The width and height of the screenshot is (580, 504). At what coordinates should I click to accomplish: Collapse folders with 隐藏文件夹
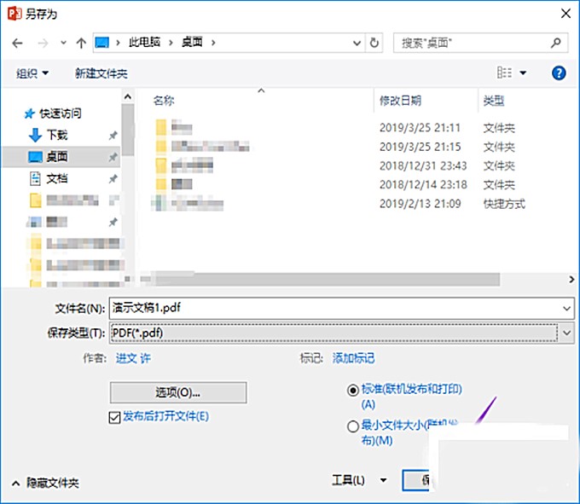45,483
